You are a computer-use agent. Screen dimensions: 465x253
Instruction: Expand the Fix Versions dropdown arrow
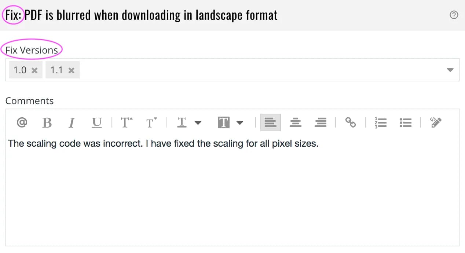(x=451, y=70)
